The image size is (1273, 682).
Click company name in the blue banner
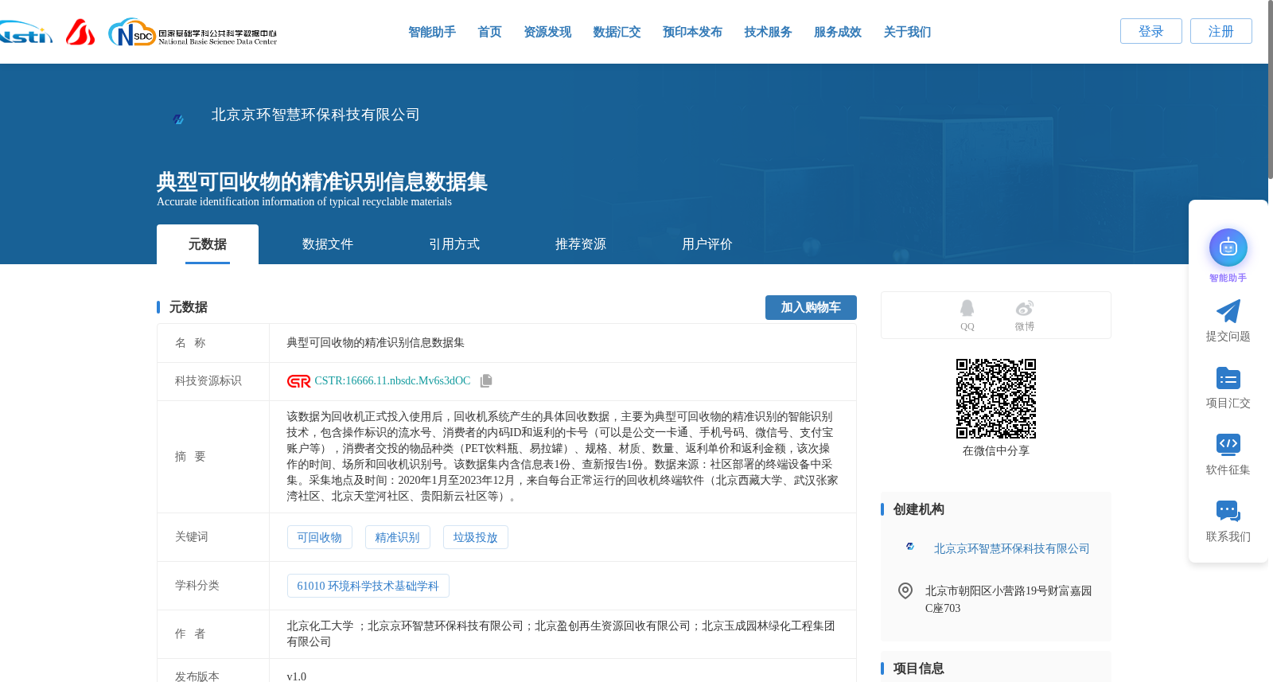pyautogui.click(x=316, y=115)
